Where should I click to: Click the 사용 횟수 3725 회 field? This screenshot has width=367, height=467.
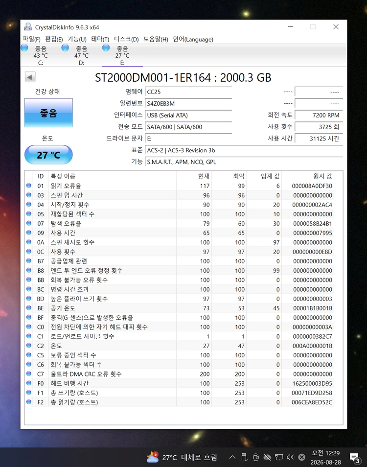pyautogui.click(x=319, y=127)
